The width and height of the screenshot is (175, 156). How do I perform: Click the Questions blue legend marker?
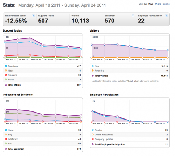(x=6, y=66)
